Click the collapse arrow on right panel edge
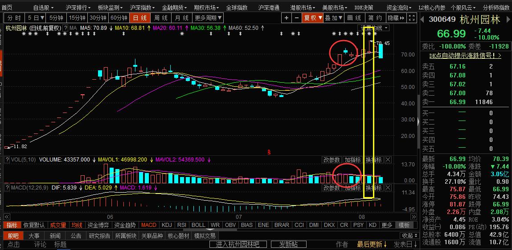 [x=419, y=122]
